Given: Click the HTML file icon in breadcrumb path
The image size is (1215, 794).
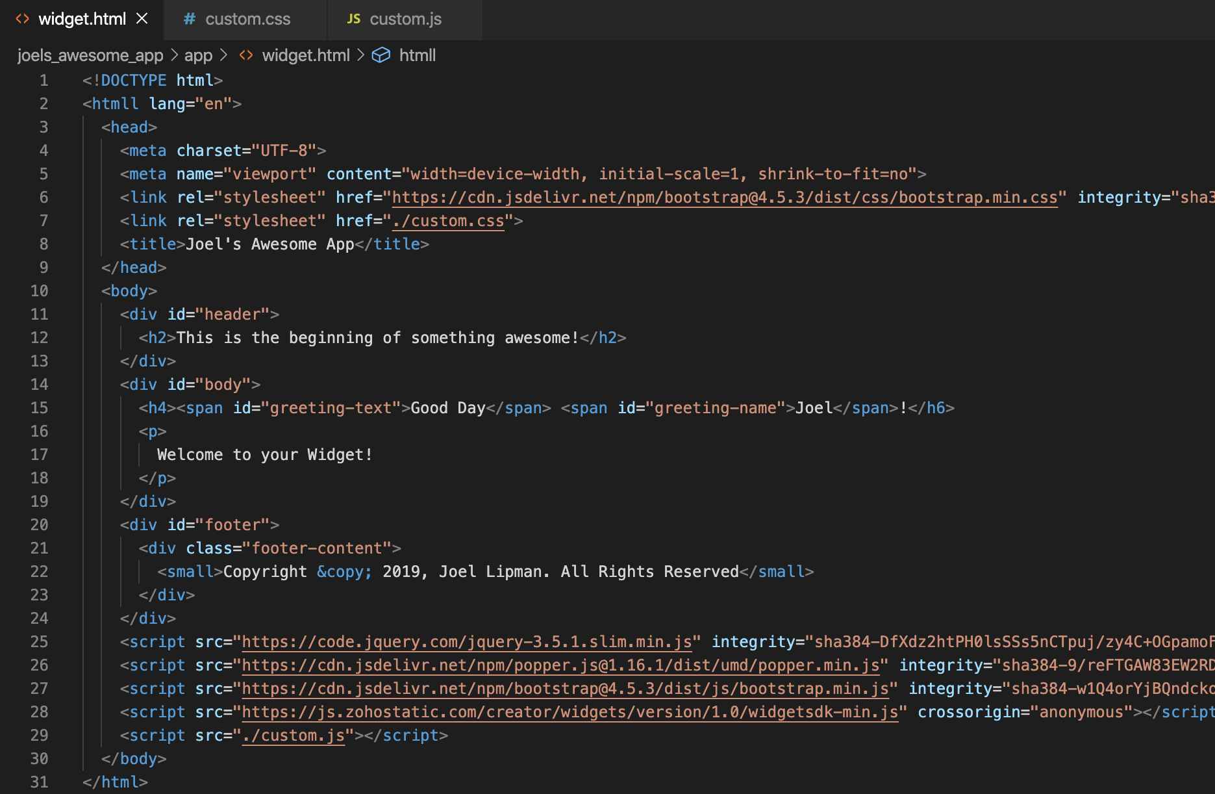Looking at the screenshot, I should 246,55.
